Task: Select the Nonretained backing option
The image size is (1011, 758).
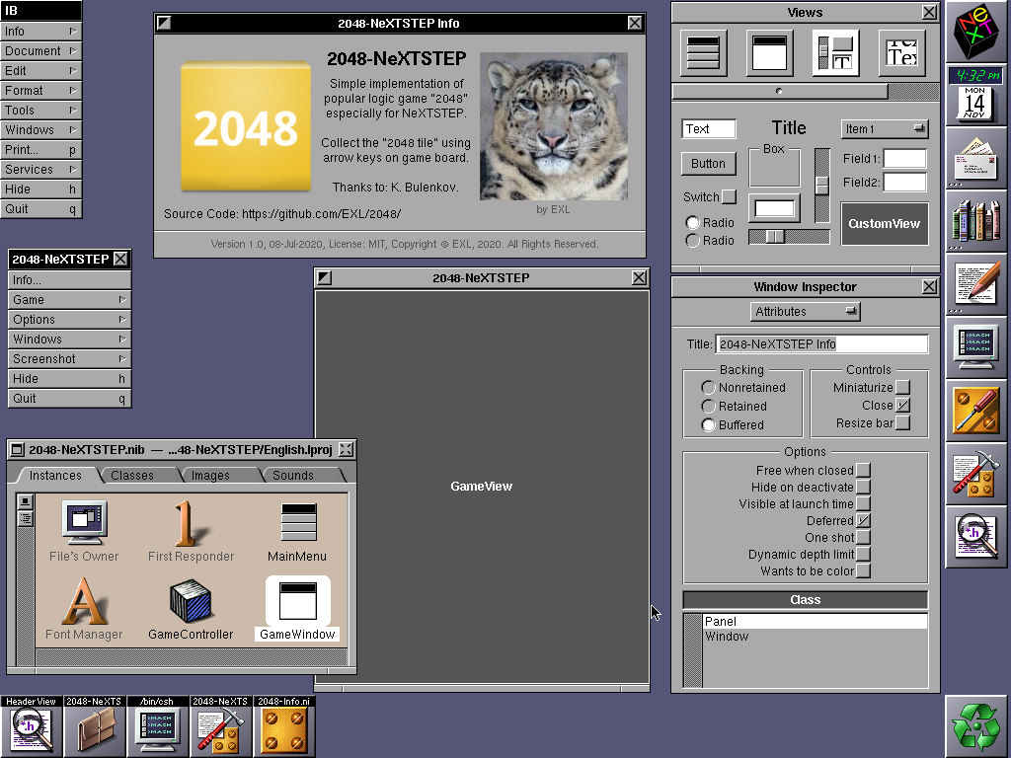Action: pos(709,387)
